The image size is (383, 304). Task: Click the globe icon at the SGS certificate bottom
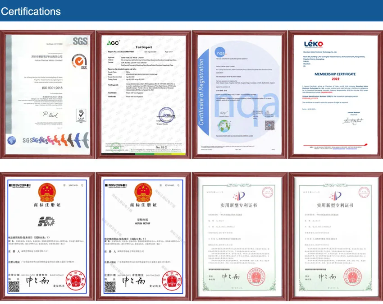tap(11, 140)
